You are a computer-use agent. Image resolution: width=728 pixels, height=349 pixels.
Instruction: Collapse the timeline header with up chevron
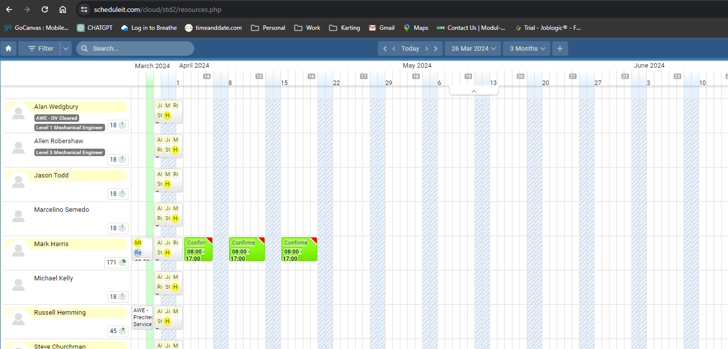point(474,91)
